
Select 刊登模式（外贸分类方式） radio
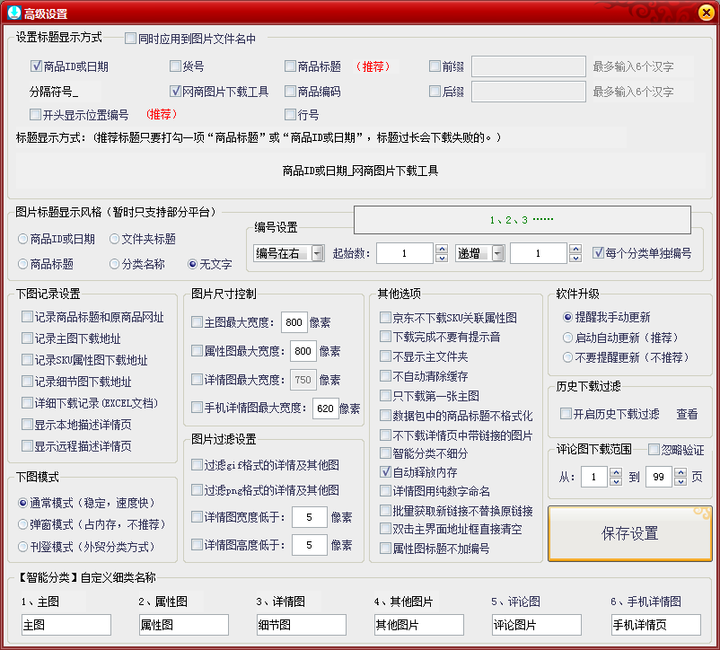click(22, 547)
